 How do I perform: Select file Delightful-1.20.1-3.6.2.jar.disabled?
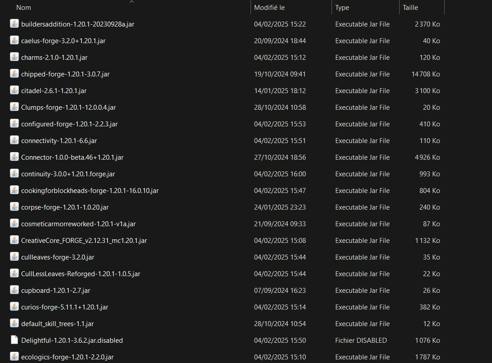coord(72,340)
